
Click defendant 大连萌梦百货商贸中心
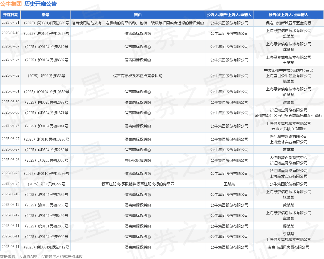(x=288, y=158)
